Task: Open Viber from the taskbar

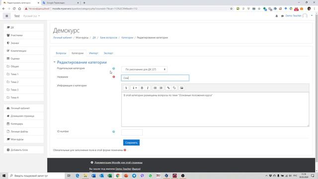Action: 142,176
